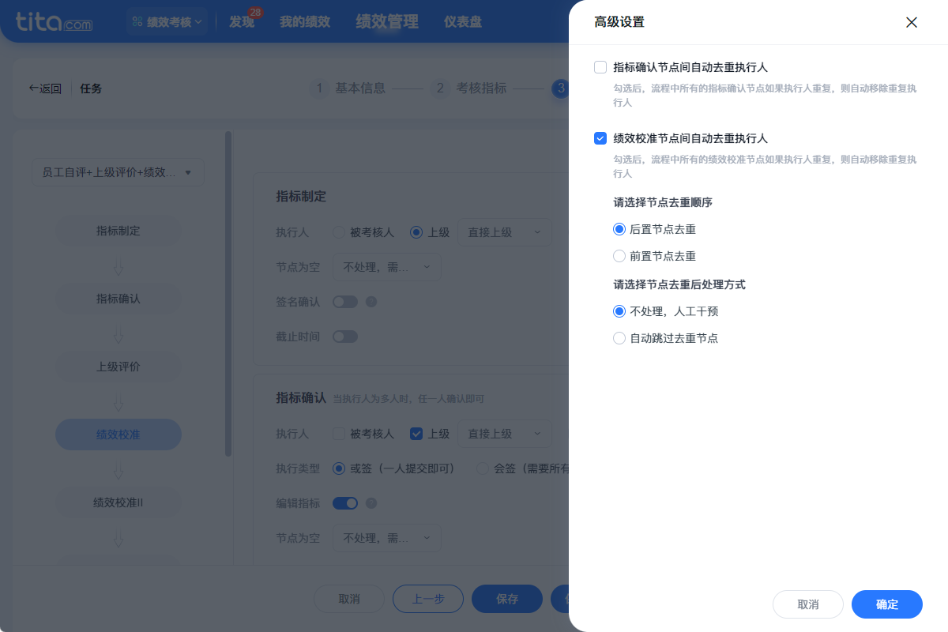This screenshot has height=632, width=948.
Task: Click the 上一步 button
Action: [427, 599]
